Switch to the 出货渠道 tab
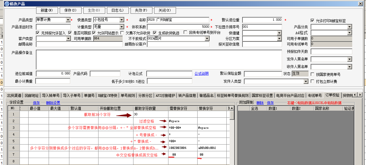366x165 pixels. tap(14, 95)
